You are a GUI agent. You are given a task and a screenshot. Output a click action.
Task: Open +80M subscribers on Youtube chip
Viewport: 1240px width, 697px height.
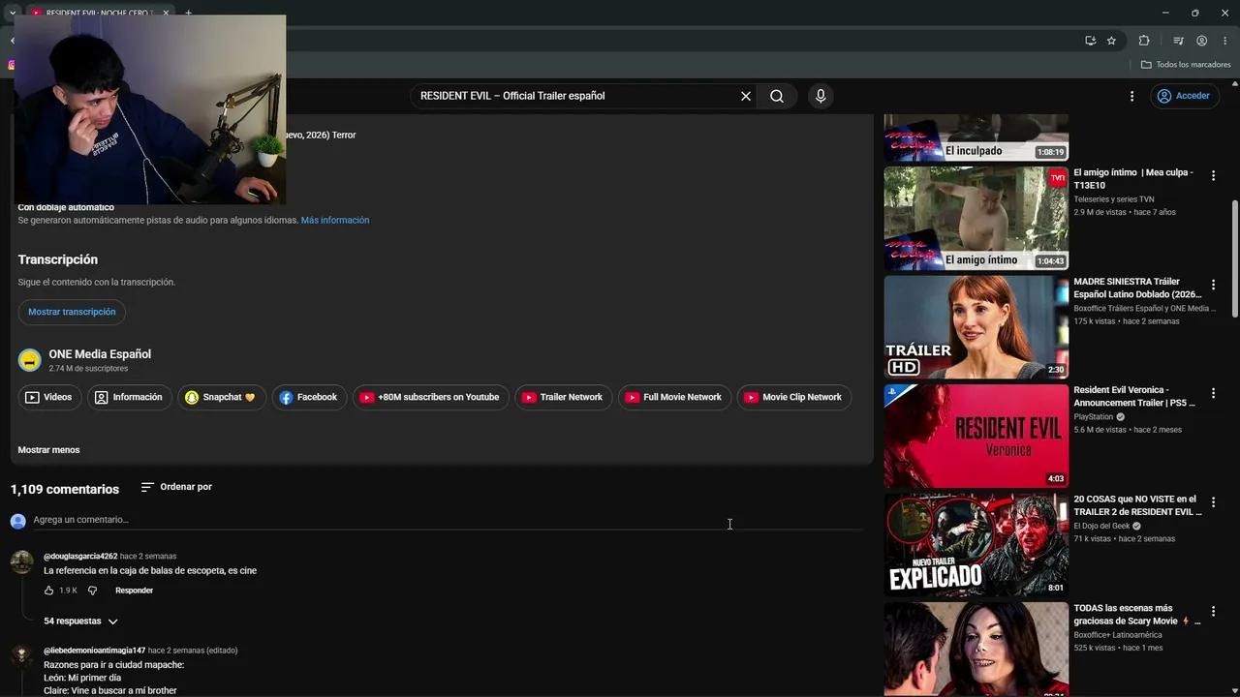(x=430, y=397)
